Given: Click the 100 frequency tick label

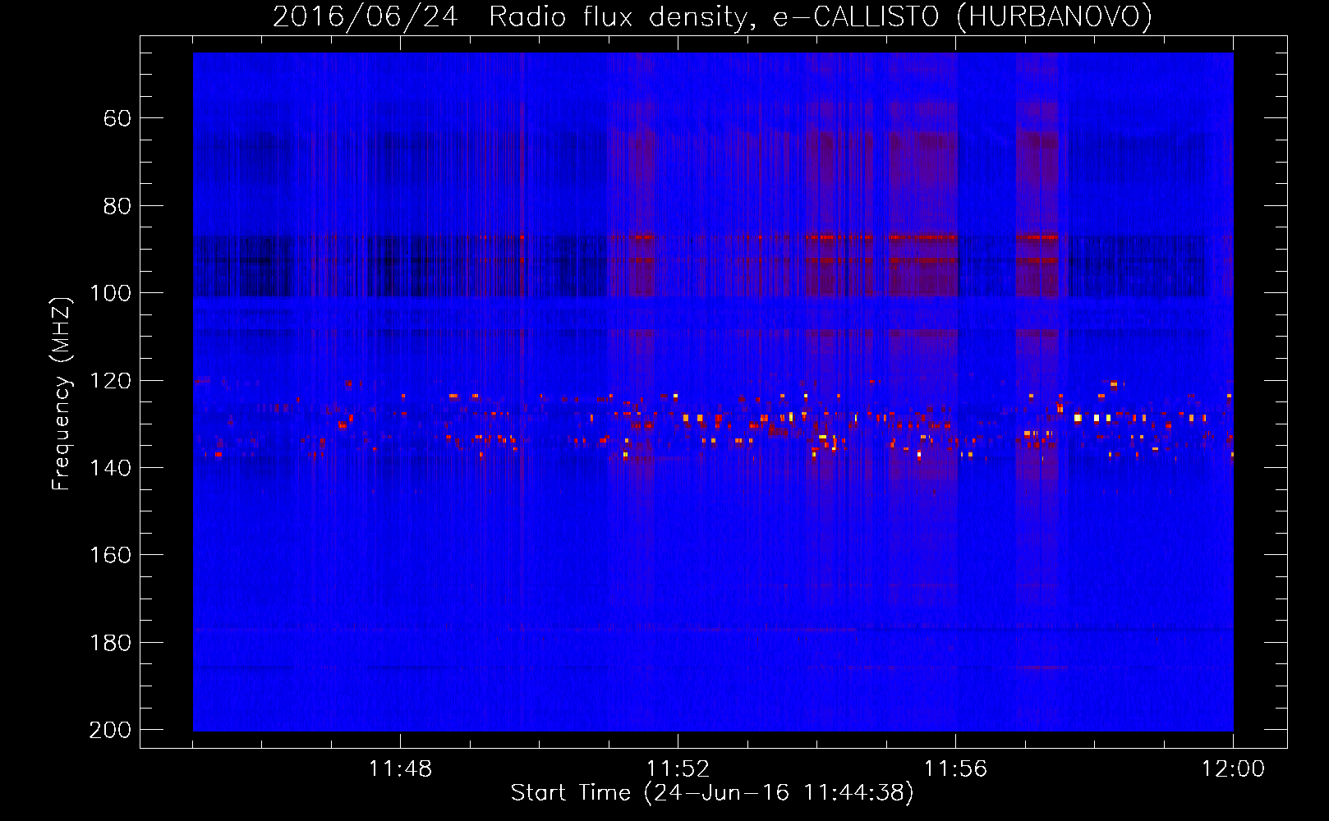Looking at the screenshot, I should pyautogui.click(x=111, y=293).
